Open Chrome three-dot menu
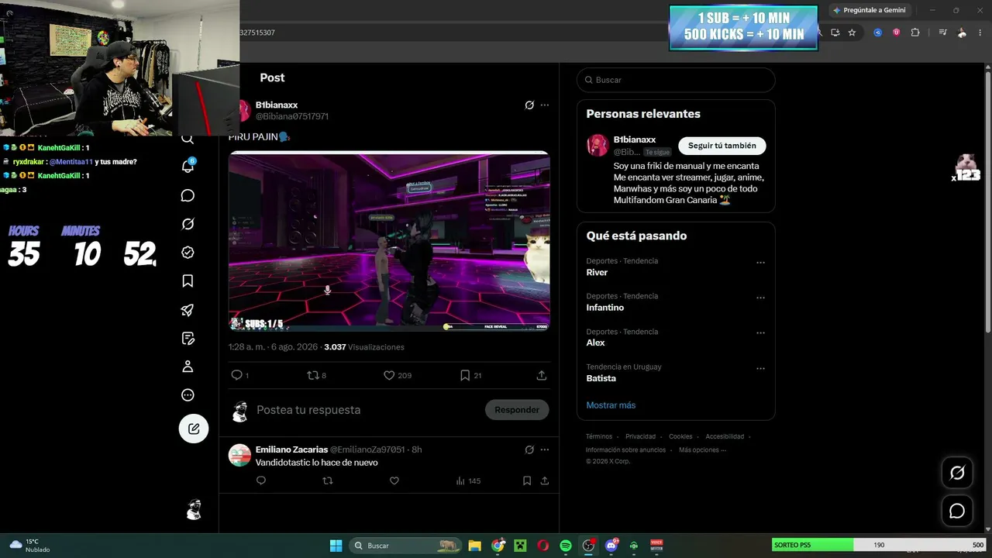992x558 pixels. 981,33
